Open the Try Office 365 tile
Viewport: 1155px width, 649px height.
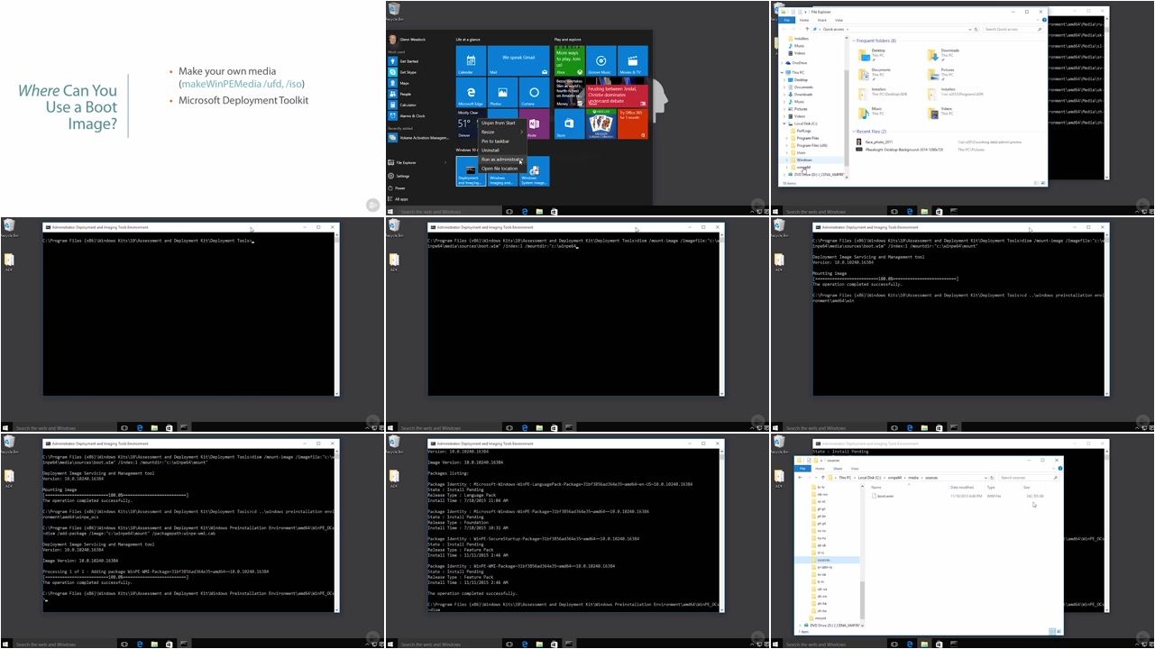tap(633, 123)
